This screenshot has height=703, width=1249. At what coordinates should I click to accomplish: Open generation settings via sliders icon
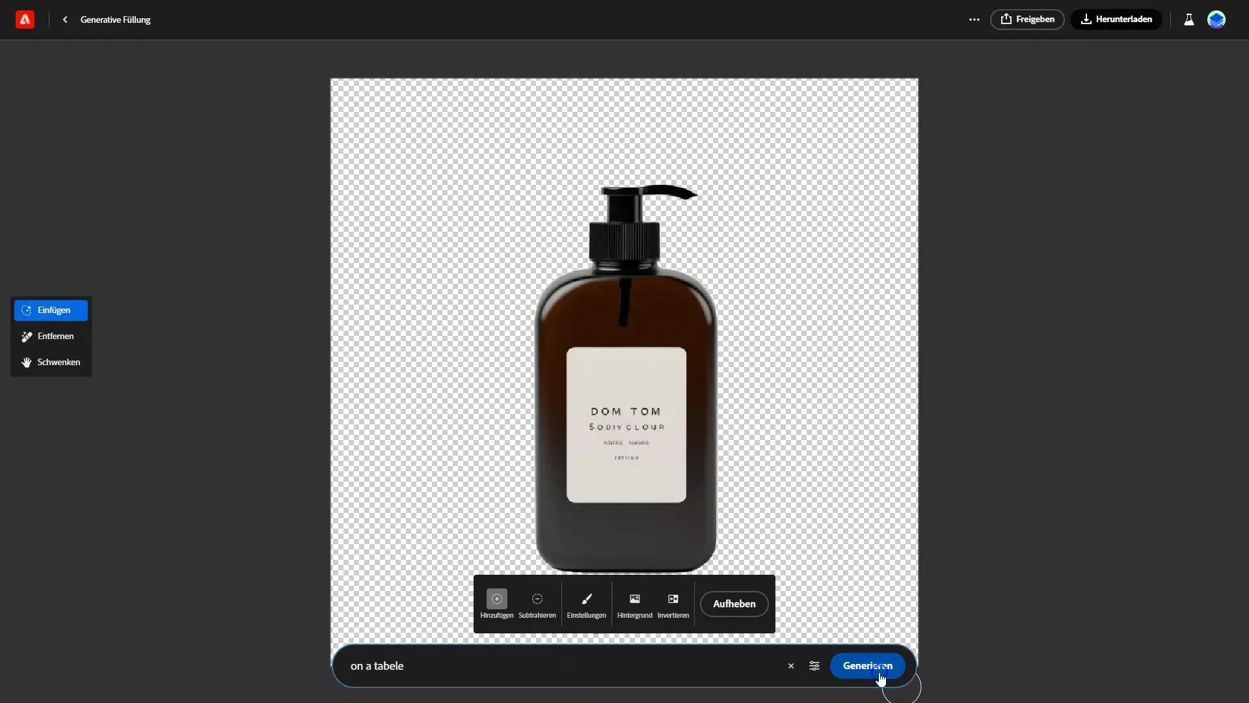click(814, 665)
